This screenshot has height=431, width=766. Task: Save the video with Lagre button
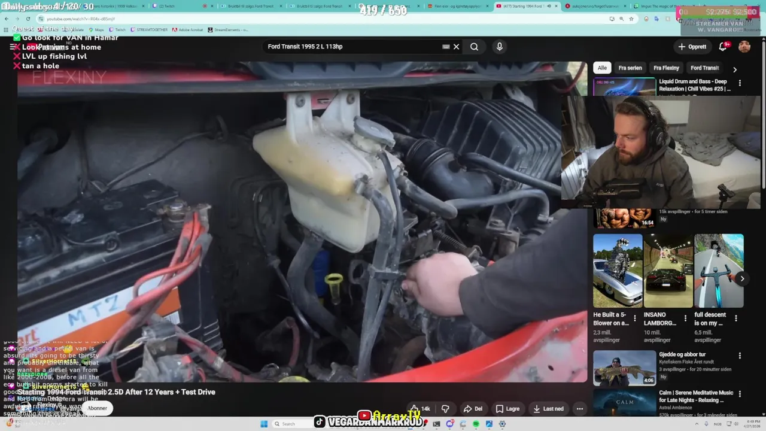[x=507, y=409]
